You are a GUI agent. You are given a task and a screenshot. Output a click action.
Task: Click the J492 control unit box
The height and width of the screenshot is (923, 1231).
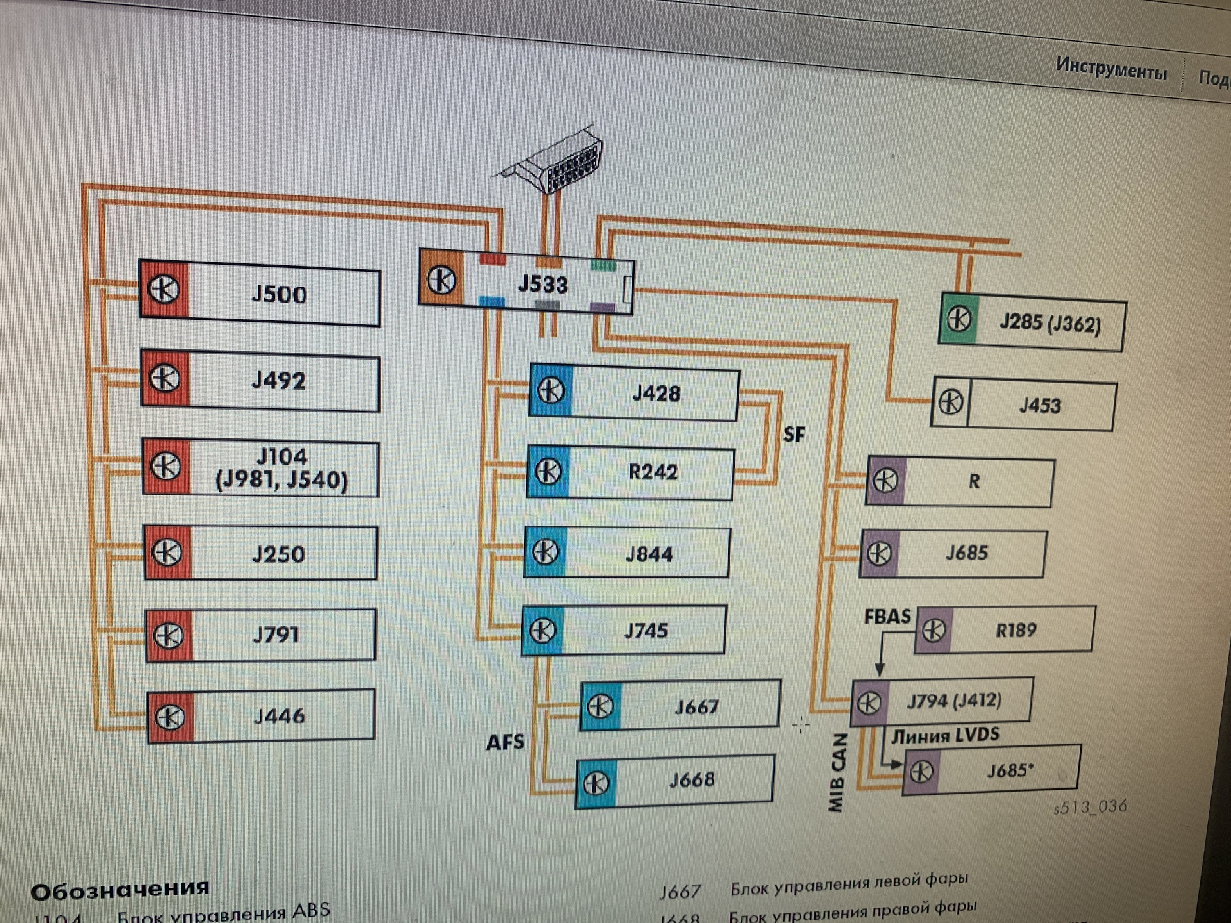pyautogui.click(x=260, y=380)
